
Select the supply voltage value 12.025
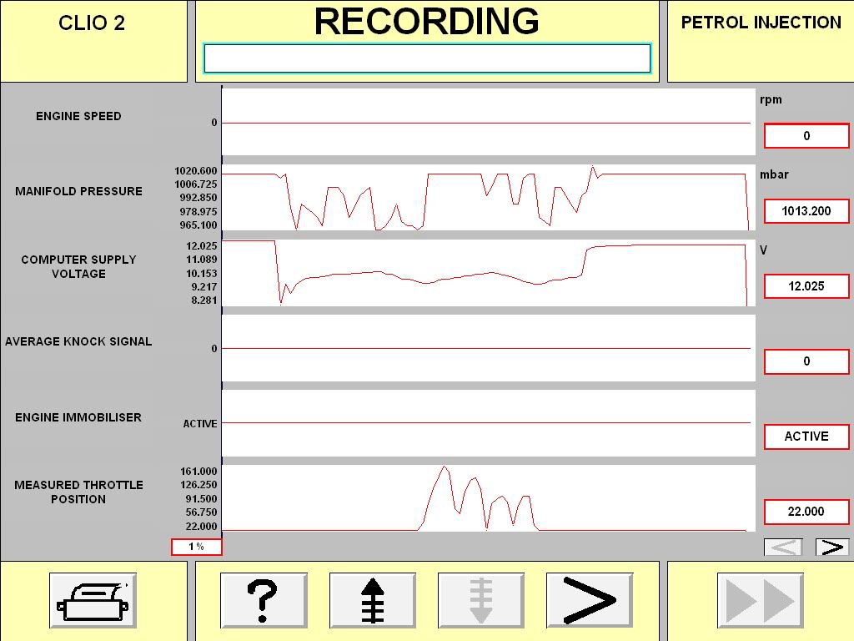[806, 286]
